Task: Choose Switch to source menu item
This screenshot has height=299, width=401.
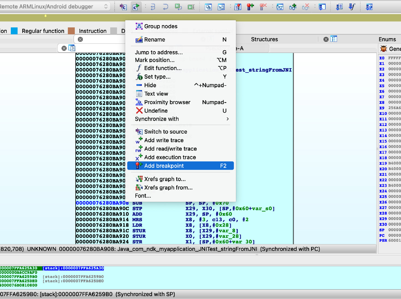Action: tap(181, 132)
